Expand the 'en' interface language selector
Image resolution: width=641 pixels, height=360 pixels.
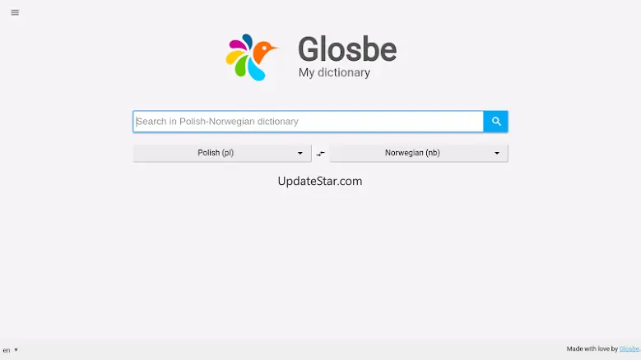[10, 350]
